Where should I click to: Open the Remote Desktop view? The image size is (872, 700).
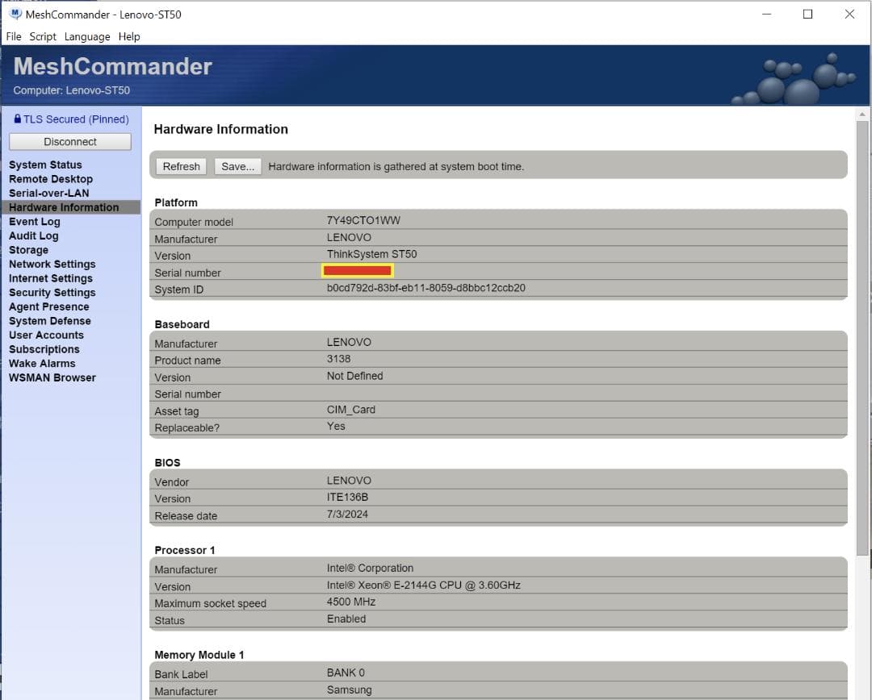point(50,178)
